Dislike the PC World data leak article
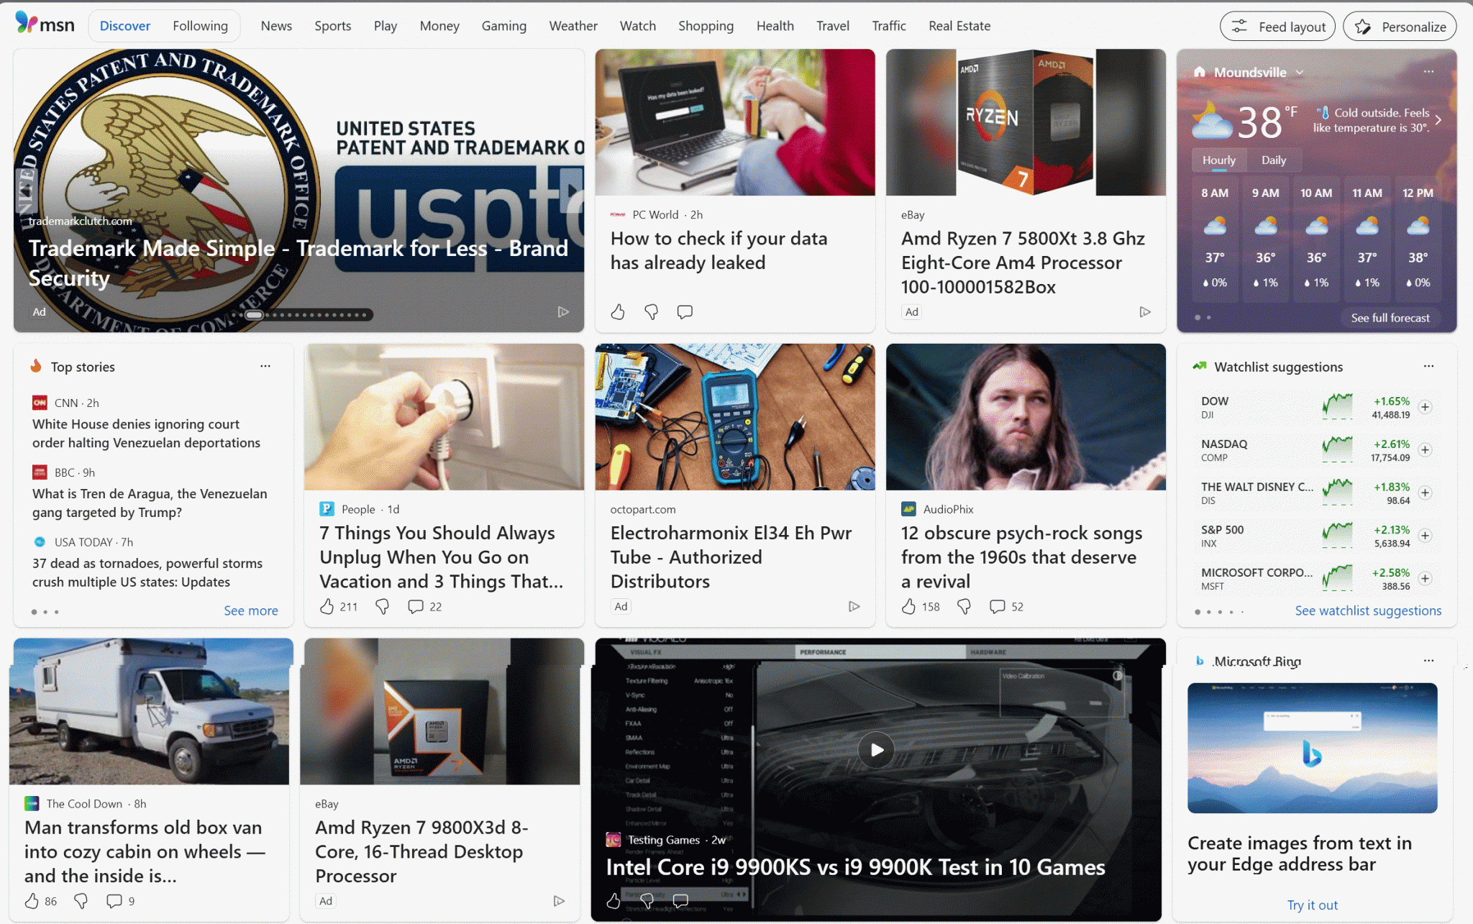The height and width of the screenshot is (924, 1473). tap(652, 311)
